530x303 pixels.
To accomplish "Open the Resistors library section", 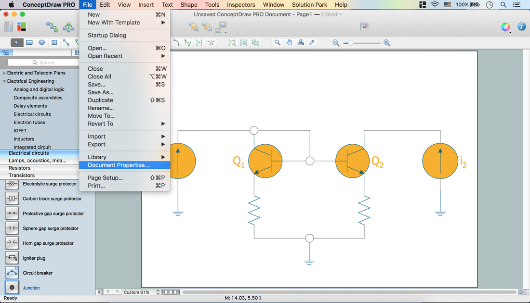I will point(20,168).
